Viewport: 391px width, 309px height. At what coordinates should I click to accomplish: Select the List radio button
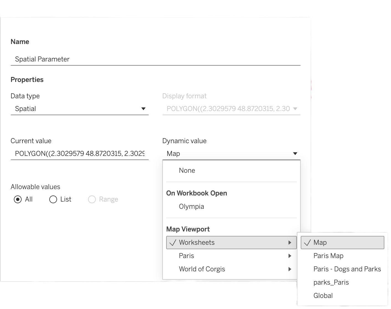(x=53, y=199)
